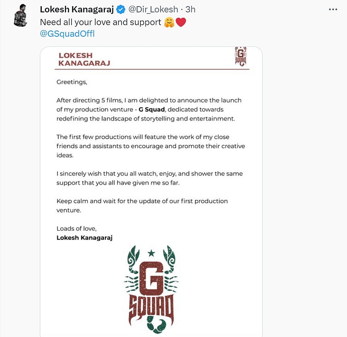Click the red heart emoji
This screenshot has height=337, width=347.
(181, 22)
